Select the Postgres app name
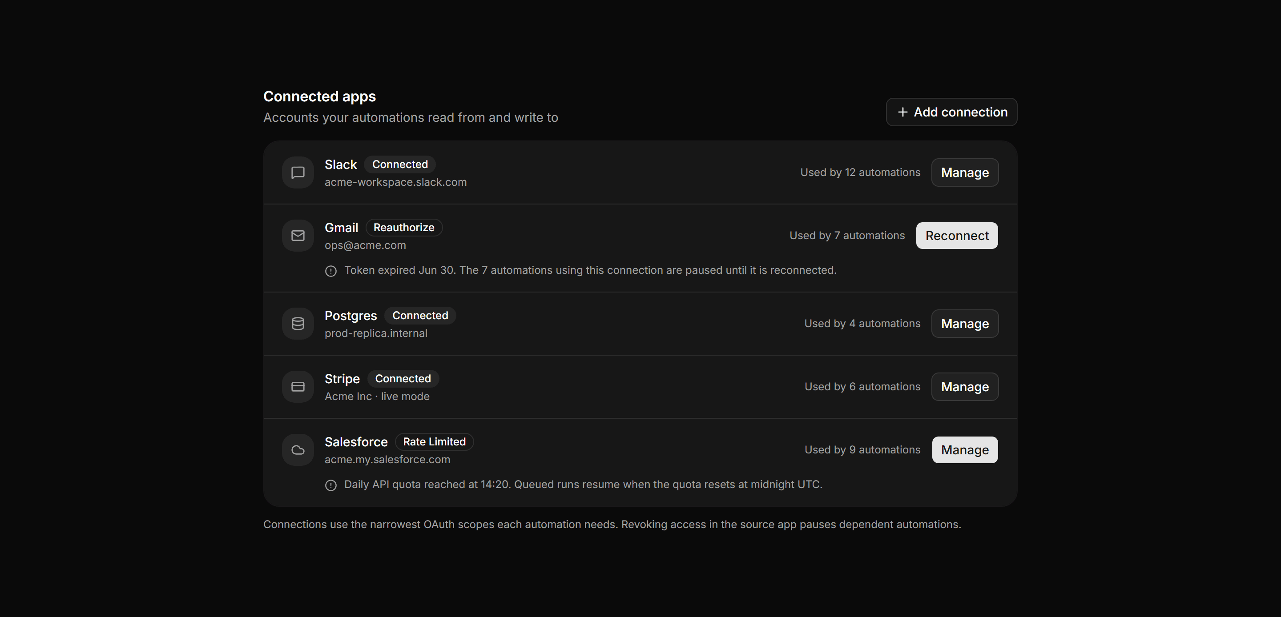Screen dimensions: 1281x617 point(350,316)
